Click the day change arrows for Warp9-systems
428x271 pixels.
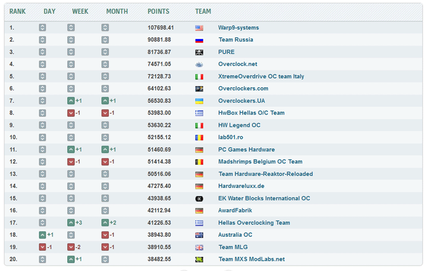click(x=42, y=28)
